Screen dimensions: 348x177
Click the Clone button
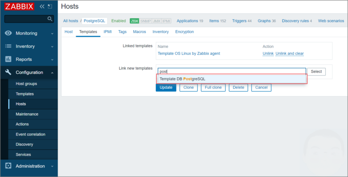coord(188,88)
